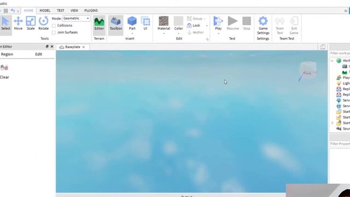Select the SoundService item
Image resolution: width=350 pixels, height=197 pixels.
pos(343,129)
